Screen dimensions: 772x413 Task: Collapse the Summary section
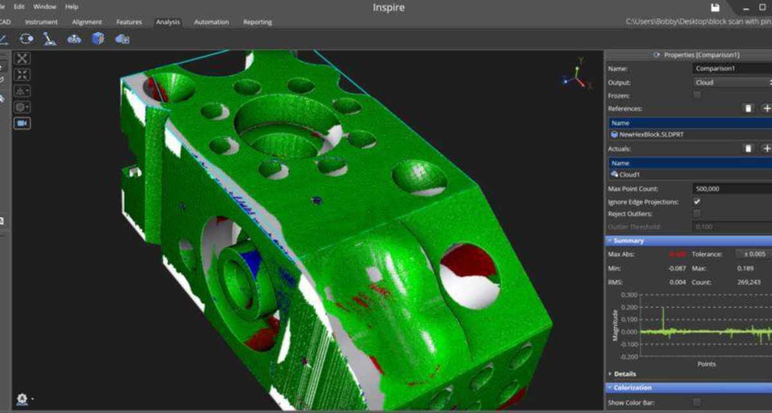tap(628, 241)
